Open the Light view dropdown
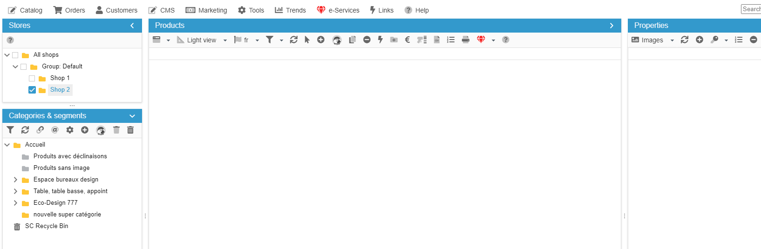This screenshot has width=761, height=249. pos(202,40)
